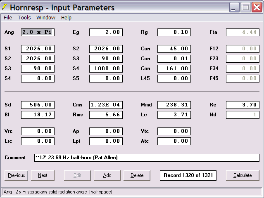Click the S2 field in the S1 row
This screenshot has height=198, width=264.
click(x=106, y=49)
